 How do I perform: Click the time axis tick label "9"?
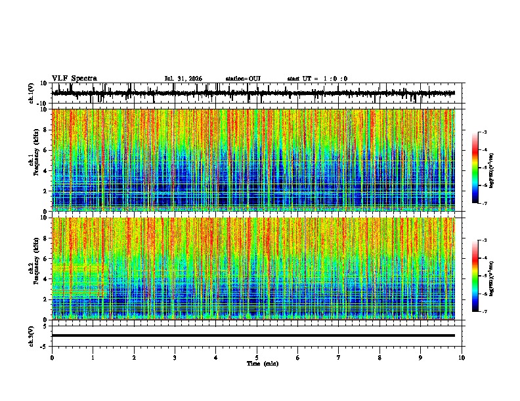pos(420,358)
